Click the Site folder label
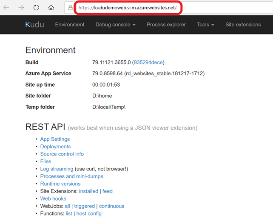The height and width of the screenshot is (221, 273). pos(38,96)
